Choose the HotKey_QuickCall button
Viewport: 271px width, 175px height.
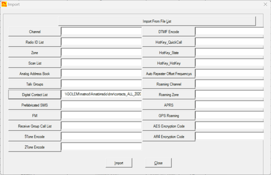[169, 42]
